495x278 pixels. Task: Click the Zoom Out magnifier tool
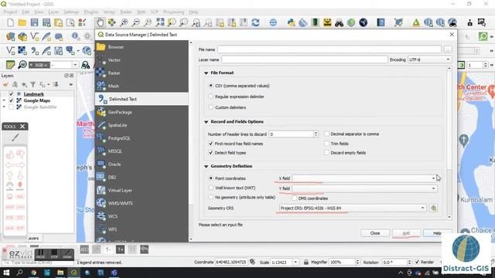pyautogui.click(x=136, y=22)
